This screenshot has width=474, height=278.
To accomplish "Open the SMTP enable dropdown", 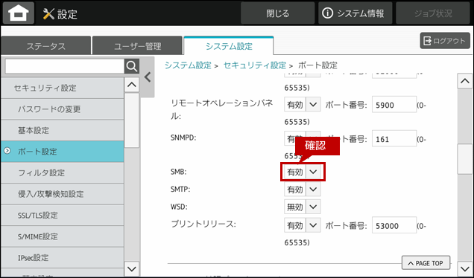I will (303, 190).
